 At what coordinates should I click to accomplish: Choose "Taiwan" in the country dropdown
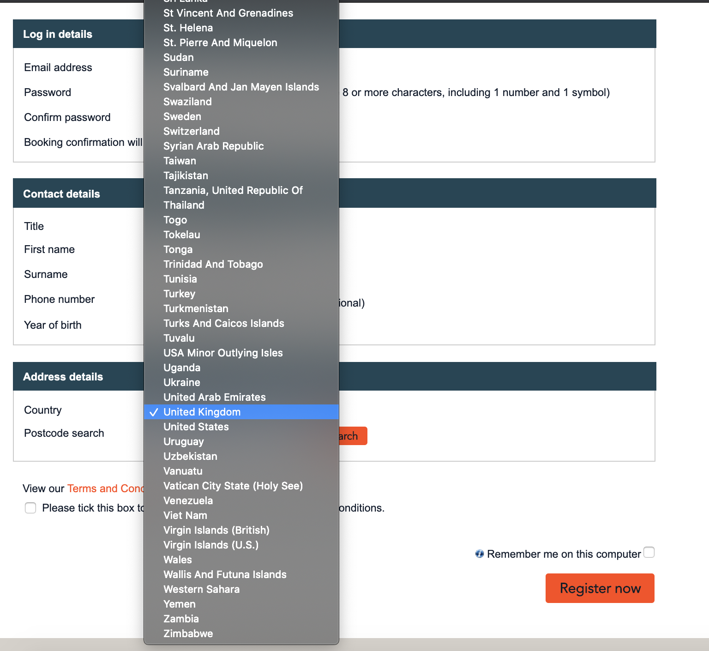click(180, 161)
